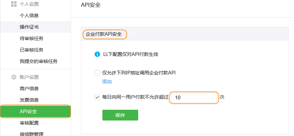Go to 已审核任务 page
This screenshot has width=294, height=136.
(31, 50)
